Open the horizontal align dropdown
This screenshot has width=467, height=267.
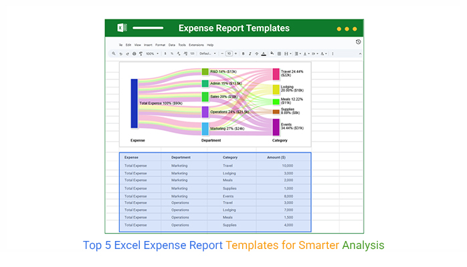pyautogui.click(x=298, y=54)
